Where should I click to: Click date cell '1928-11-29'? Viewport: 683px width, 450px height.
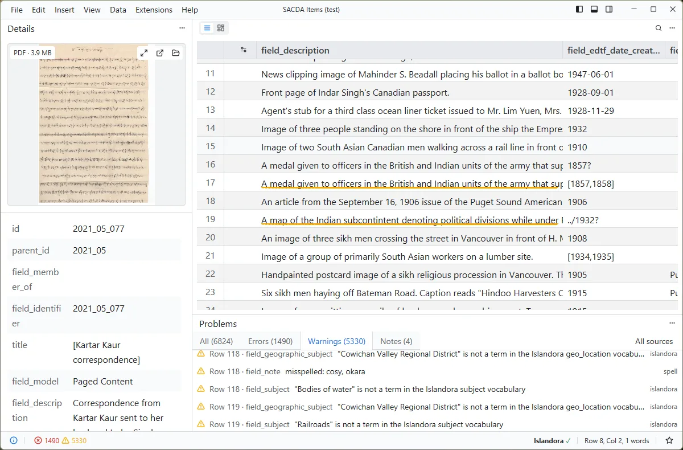(x=614, y=111)
